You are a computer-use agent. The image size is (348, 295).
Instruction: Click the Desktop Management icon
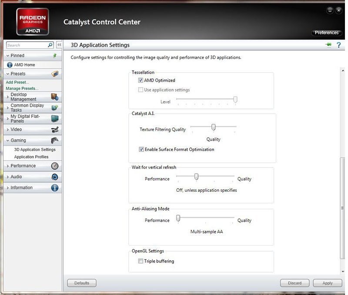click(x=55, y=97)
